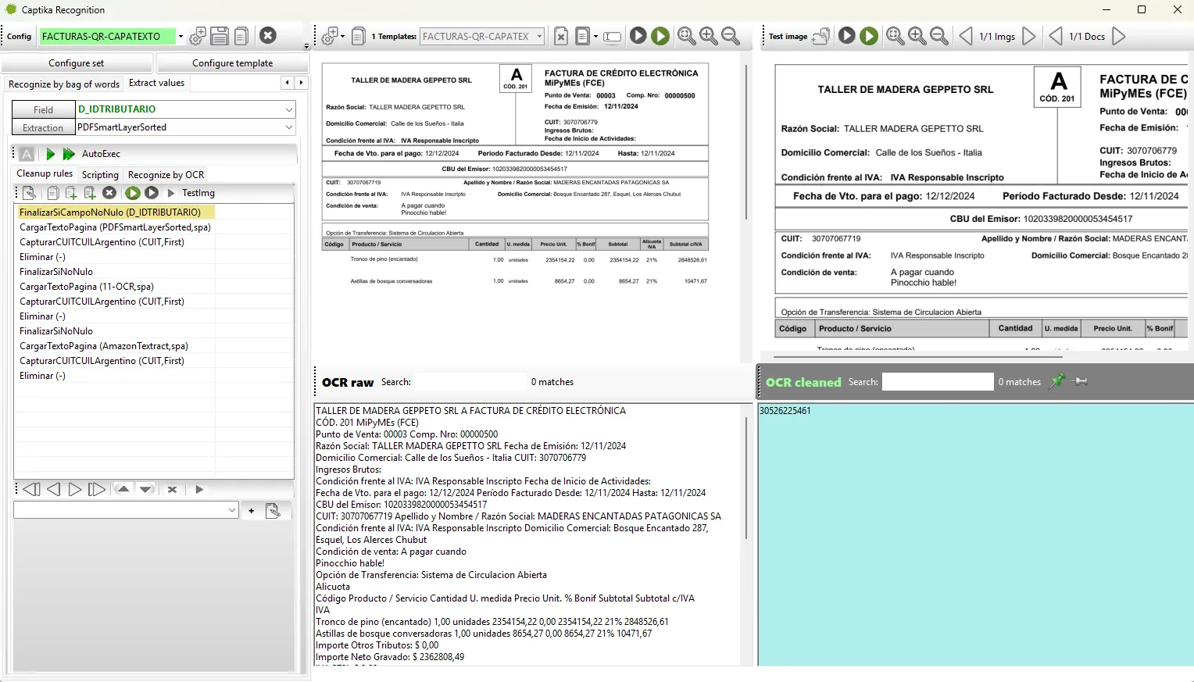Expand the Extraction dropdown showing PDFSmartLayerSorted
1194x682 pixels.
(x=289, y=127)
